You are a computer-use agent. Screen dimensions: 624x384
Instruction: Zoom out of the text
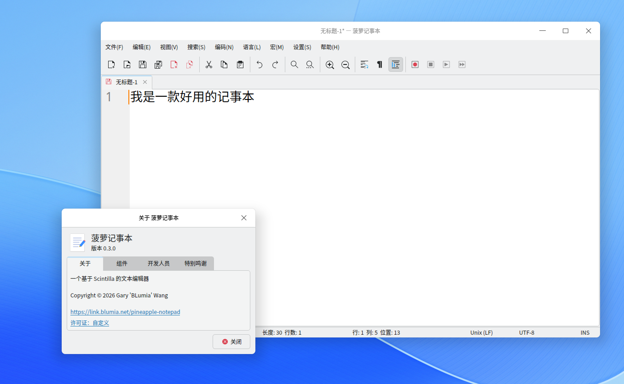pyautogui.click(x=346, y=64)
